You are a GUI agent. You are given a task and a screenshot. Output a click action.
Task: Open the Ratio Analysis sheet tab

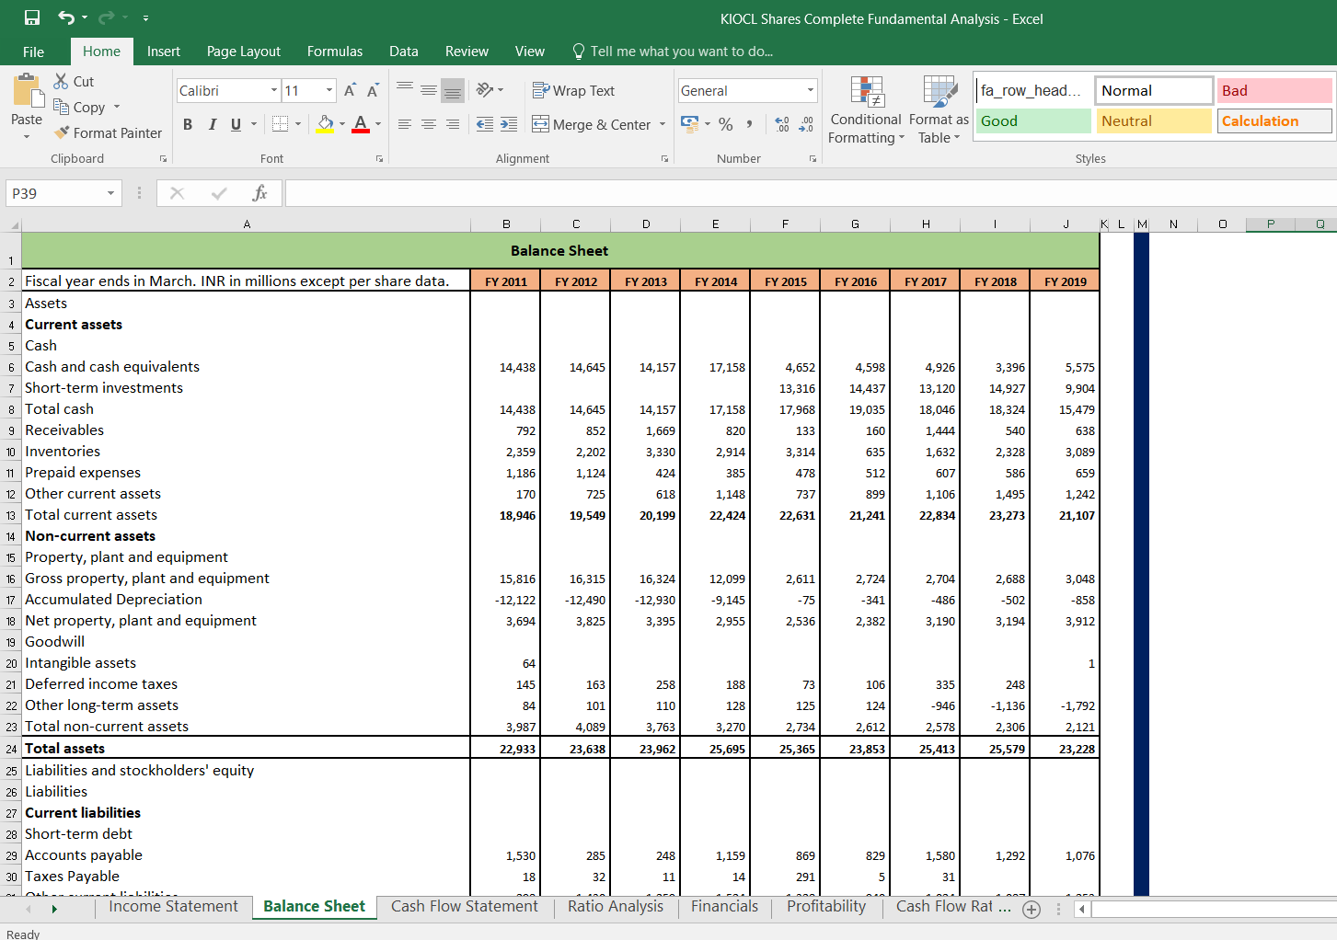[616, 907]
